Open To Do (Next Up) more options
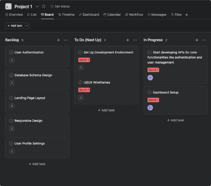The height and width of the screenshot is (186, 211). click(x=135, y=40)
